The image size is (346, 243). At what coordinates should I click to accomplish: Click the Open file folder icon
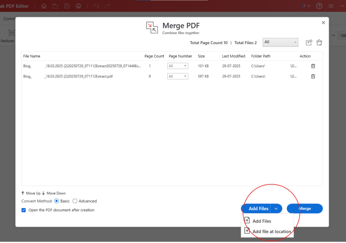[x=55, y=6]
